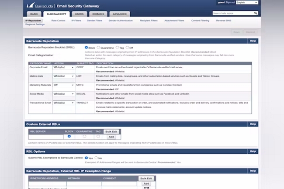Open the Corporate Email action dropdown
The width and height of the screenshot is (284, 189).
tap(63, 68)
